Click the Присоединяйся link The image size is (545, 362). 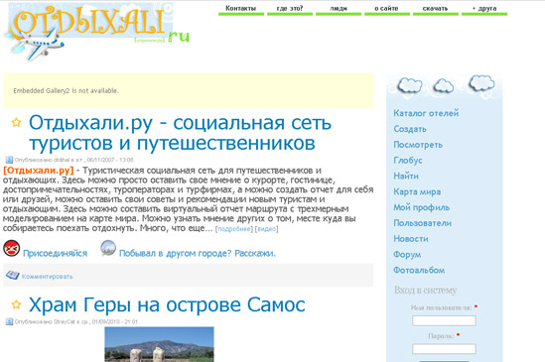(55, 253)
